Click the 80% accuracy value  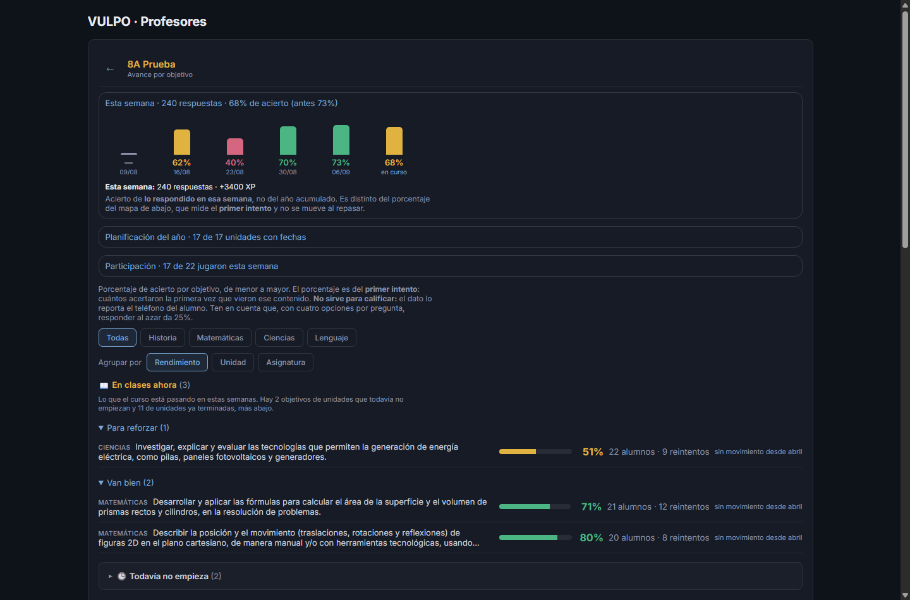(591, 537)
